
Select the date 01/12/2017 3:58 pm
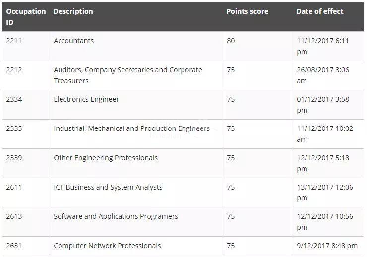[x=323, y=105]
